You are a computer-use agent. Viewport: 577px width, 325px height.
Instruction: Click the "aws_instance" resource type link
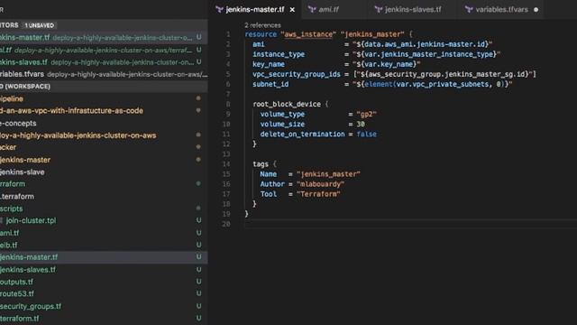(x=308, y=34)
